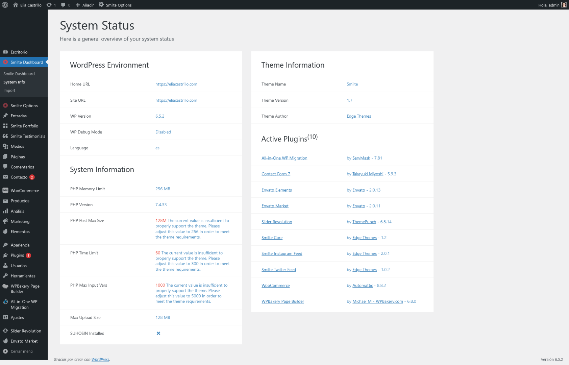Open the Smilte Options sidebar menu
The width and height of the screenshot is (569, 365).
click(x=24, y=105)
